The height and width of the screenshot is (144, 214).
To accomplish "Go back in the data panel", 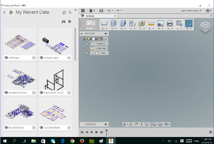I will (x=4, y=12).
